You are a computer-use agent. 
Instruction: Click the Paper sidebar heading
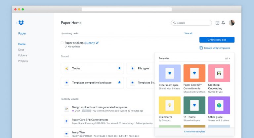click(x=22, y=33)
